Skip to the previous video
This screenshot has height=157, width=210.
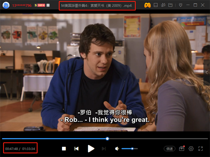[76, 149]
